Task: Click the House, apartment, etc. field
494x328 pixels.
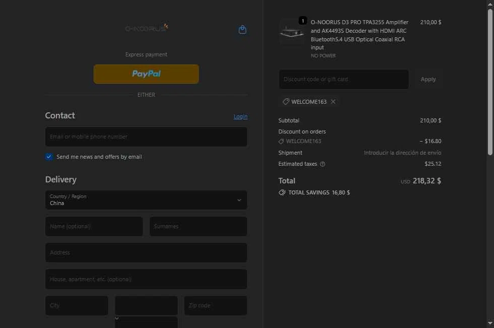Action: (x=146, y=279)
